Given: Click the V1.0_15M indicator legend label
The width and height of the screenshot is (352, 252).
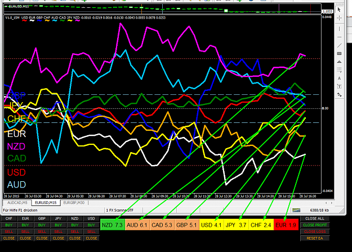Looking at the screenshot, I should 12,18.
